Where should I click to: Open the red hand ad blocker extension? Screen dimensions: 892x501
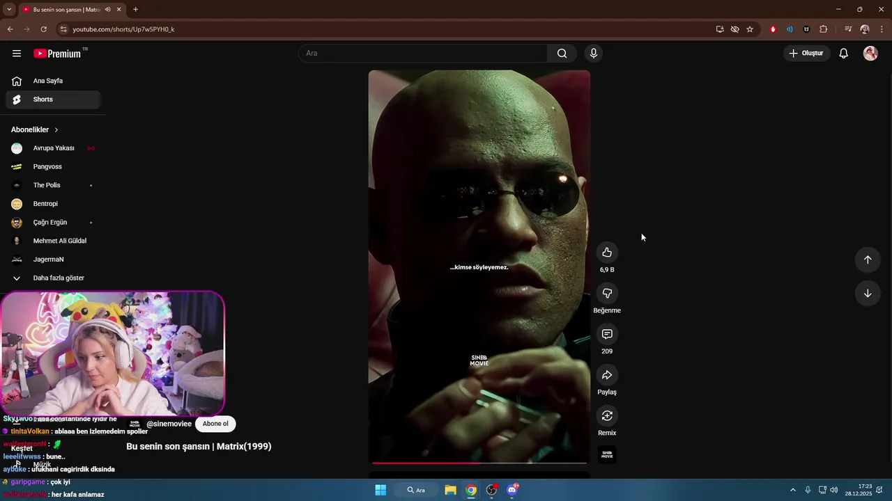pyautogui.click(x=773, y=29)
